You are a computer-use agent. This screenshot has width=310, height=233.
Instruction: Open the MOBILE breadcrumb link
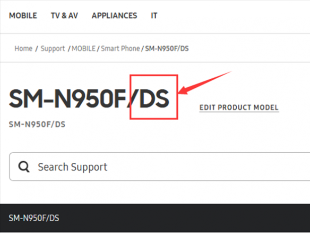(x=83, y=48)
